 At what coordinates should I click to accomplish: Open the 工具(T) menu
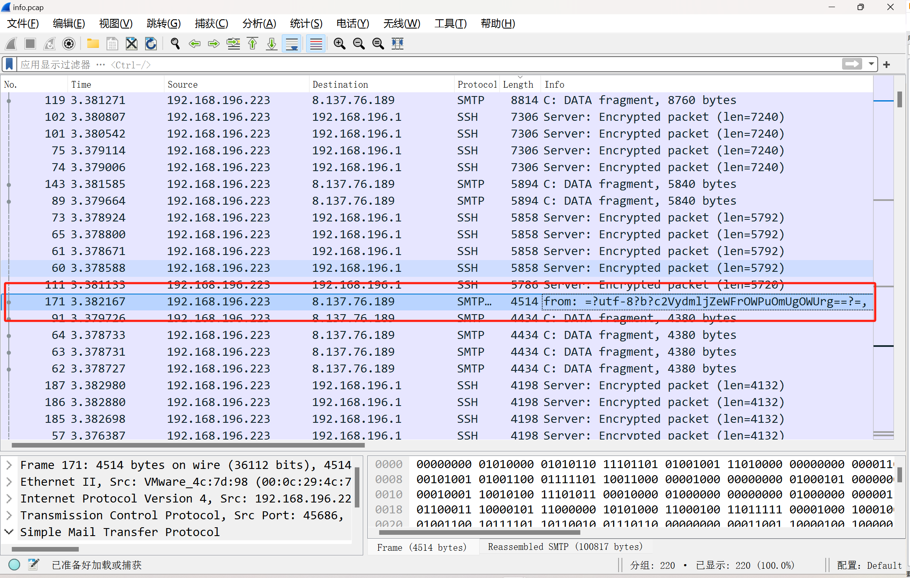[450, 23]
